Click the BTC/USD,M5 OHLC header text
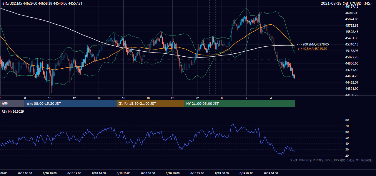The width and height of the screenshot is (376, 176). tap(42, 4)
